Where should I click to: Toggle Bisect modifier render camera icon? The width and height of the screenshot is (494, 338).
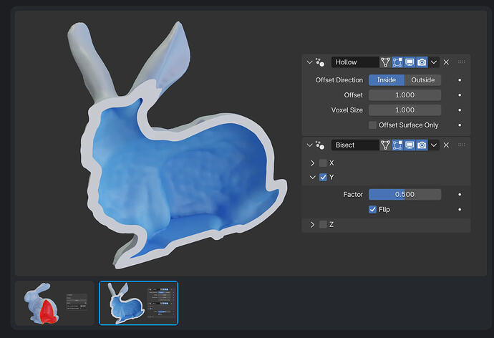point(422,145)
